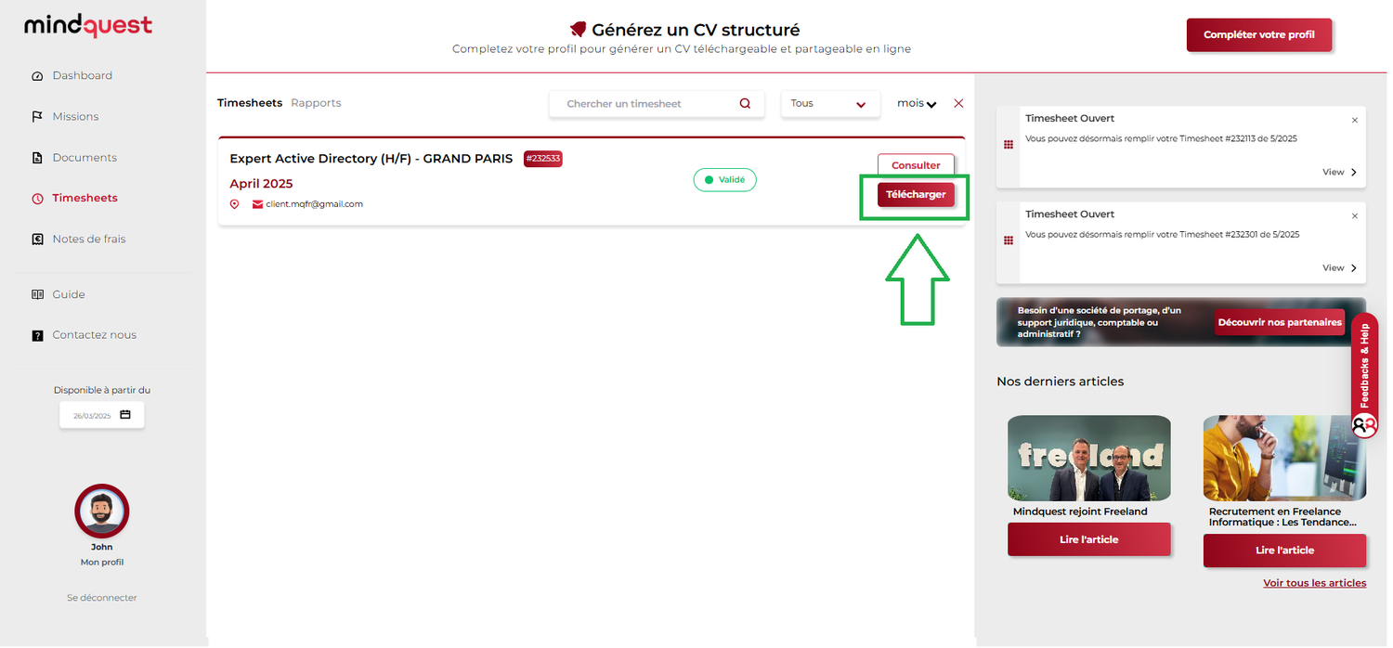This screenshot has width=1393, height=648.
Task: Open the availability date calendar icon
Action: 125,415
